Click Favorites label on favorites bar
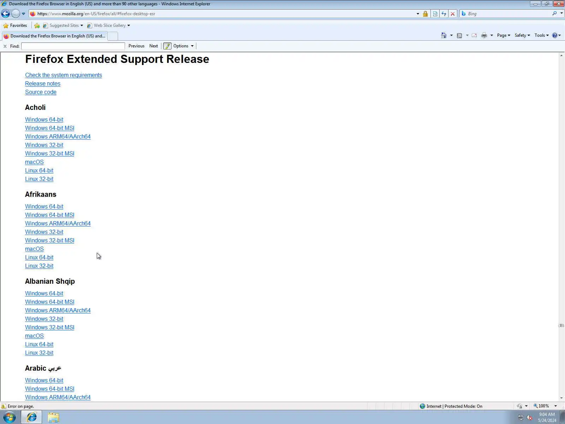 18,25
